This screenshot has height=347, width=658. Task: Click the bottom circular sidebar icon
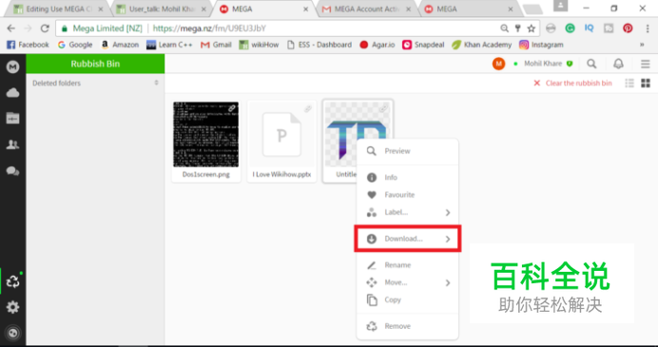(12, 334)
